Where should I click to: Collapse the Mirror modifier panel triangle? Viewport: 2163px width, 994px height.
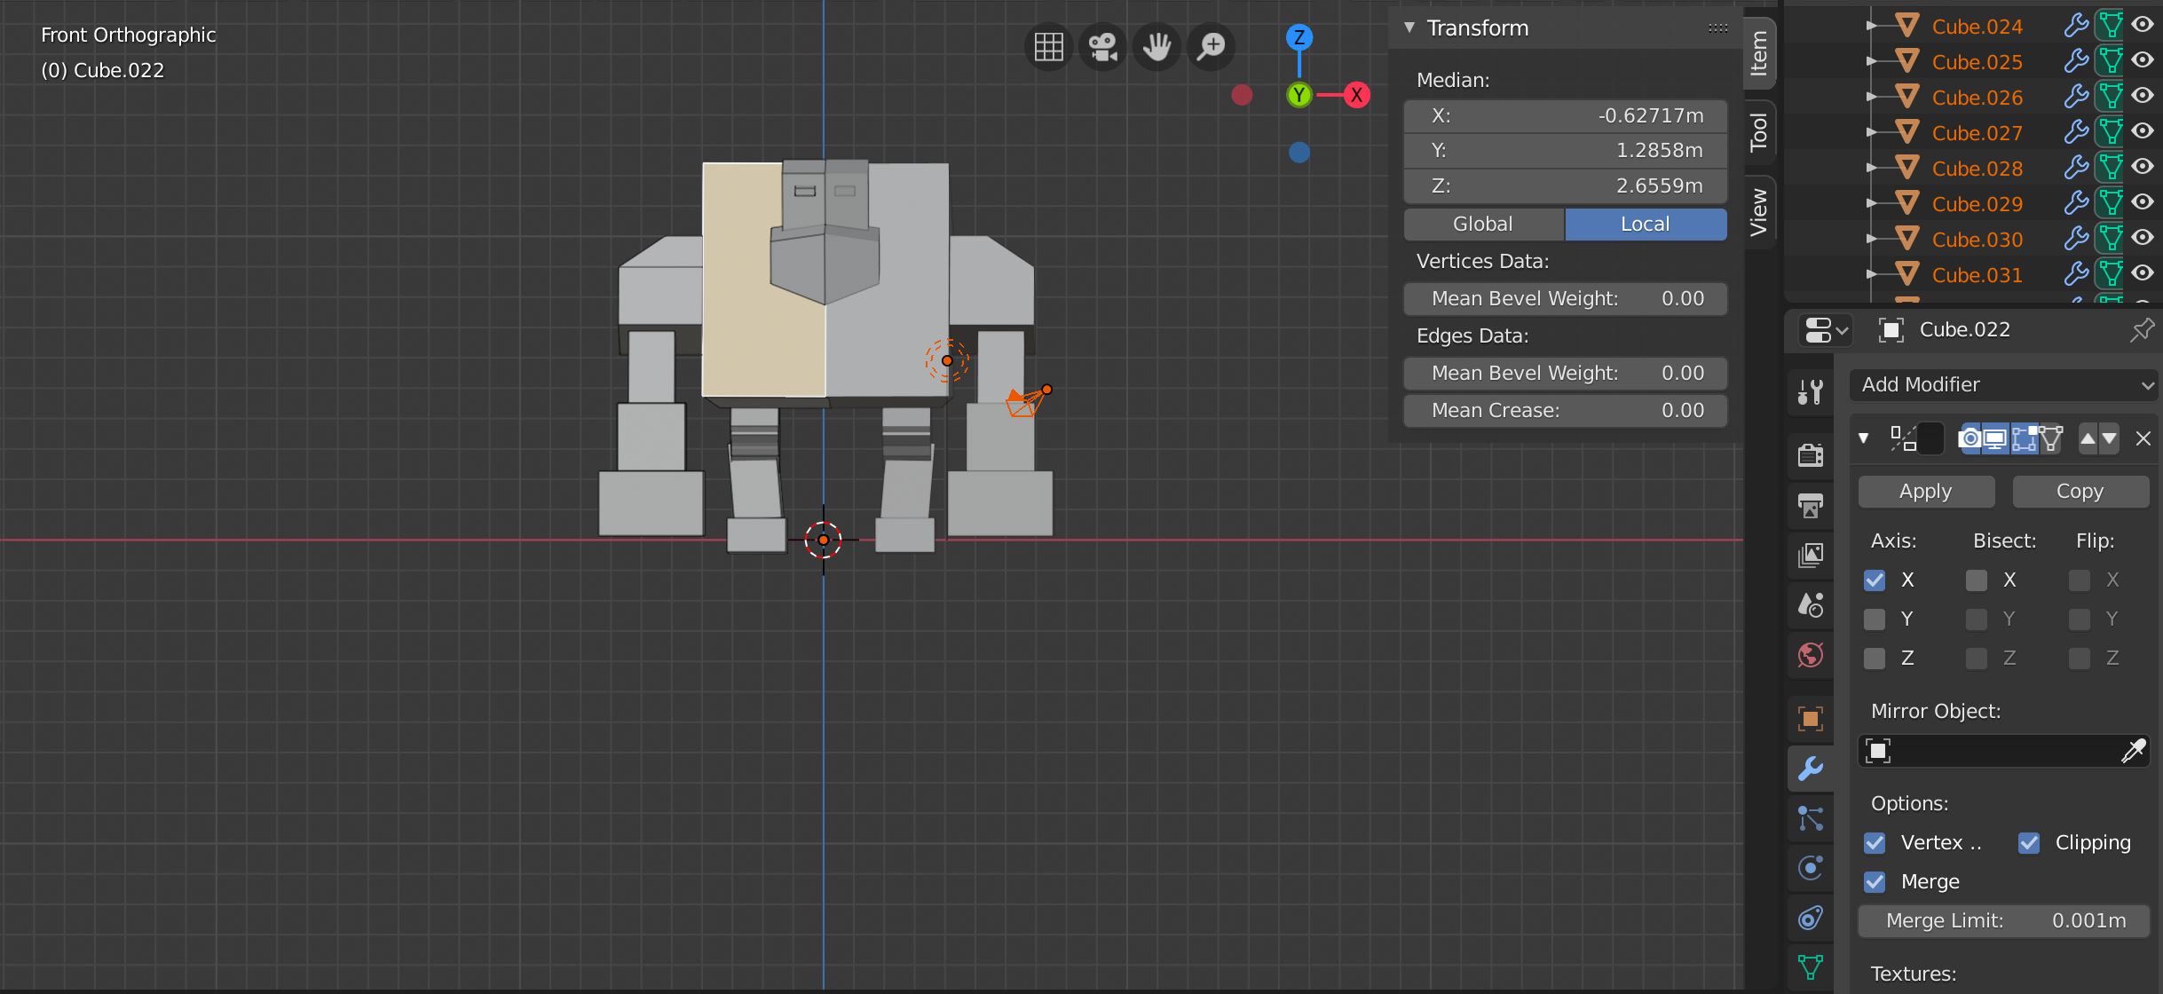[1864, 438]
